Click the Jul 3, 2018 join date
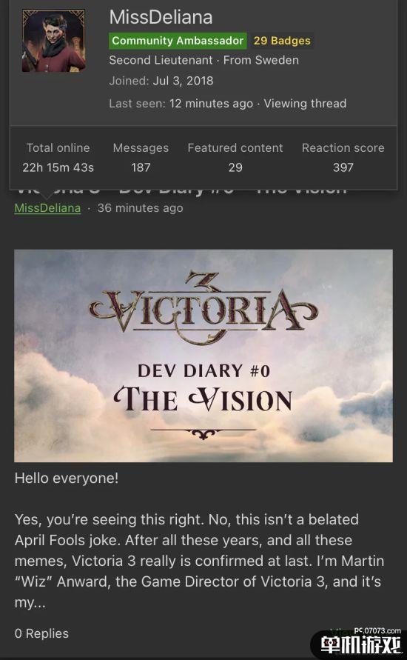Image resolution: width=407 pixels, height=660 pixels. (183, 81)
